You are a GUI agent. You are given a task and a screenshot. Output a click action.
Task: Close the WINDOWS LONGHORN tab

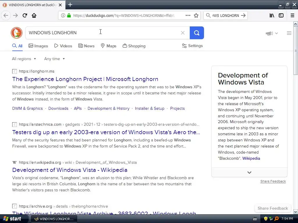[x=60, y=5]
